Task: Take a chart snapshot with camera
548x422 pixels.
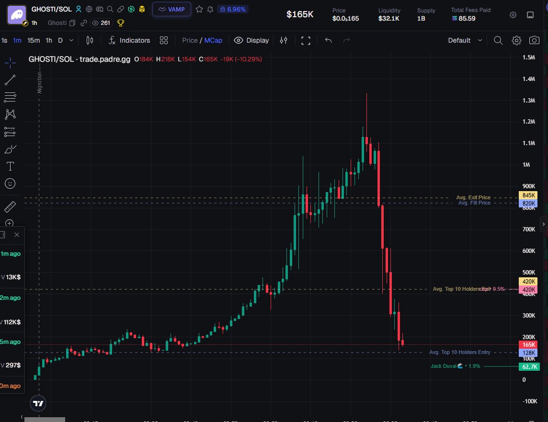Action: [534, 41]
